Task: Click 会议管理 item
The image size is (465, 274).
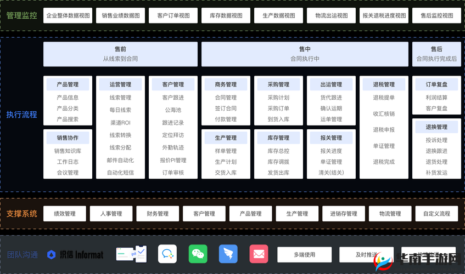Action: tap(68, 173)
